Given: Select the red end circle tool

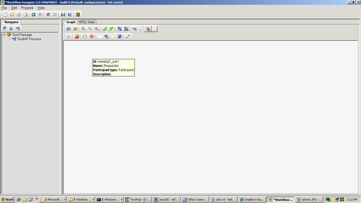Looking at the screenshot, I should coord(92,36).
